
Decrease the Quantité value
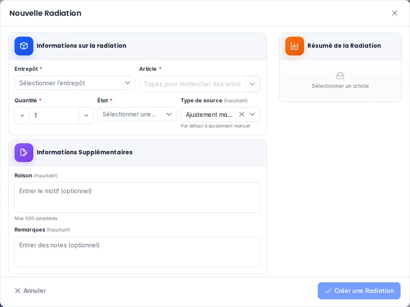point(22,116)
